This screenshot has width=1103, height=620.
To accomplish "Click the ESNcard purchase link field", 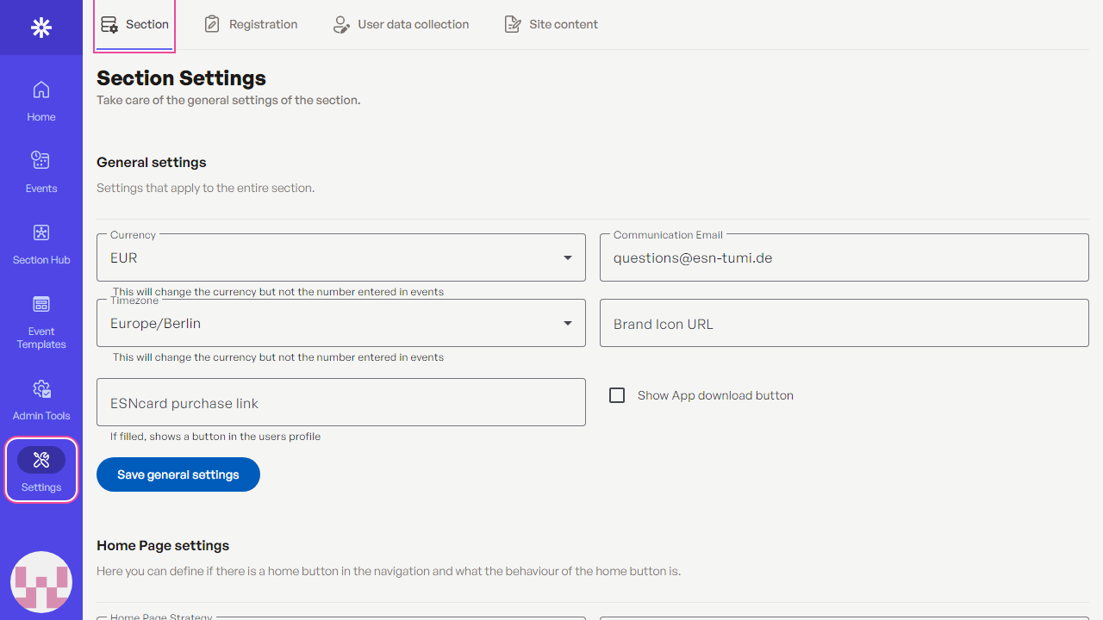I will pos(340,403).
